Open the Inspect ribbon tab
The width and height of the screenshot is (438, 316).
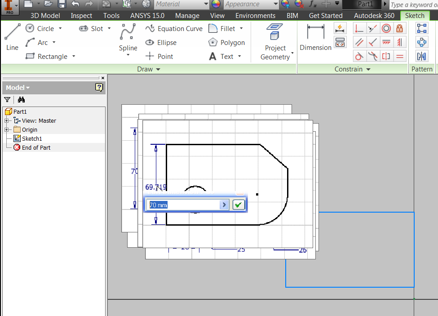[x=81, y=15]
